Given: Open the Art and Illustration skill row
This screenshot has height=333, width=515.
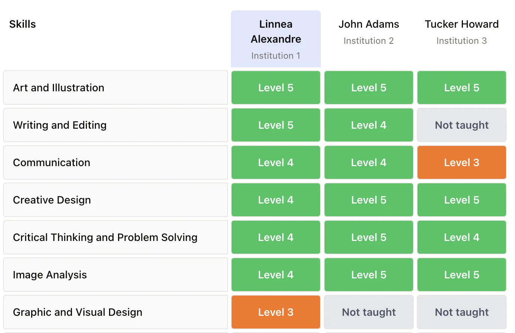Looking at the screenshot, I should point(115,88).
